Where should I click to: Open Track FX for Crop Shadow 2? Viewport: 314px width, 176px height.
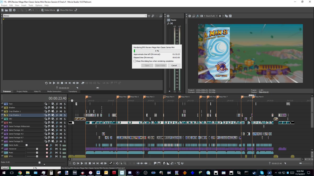(x=57, y=115)
